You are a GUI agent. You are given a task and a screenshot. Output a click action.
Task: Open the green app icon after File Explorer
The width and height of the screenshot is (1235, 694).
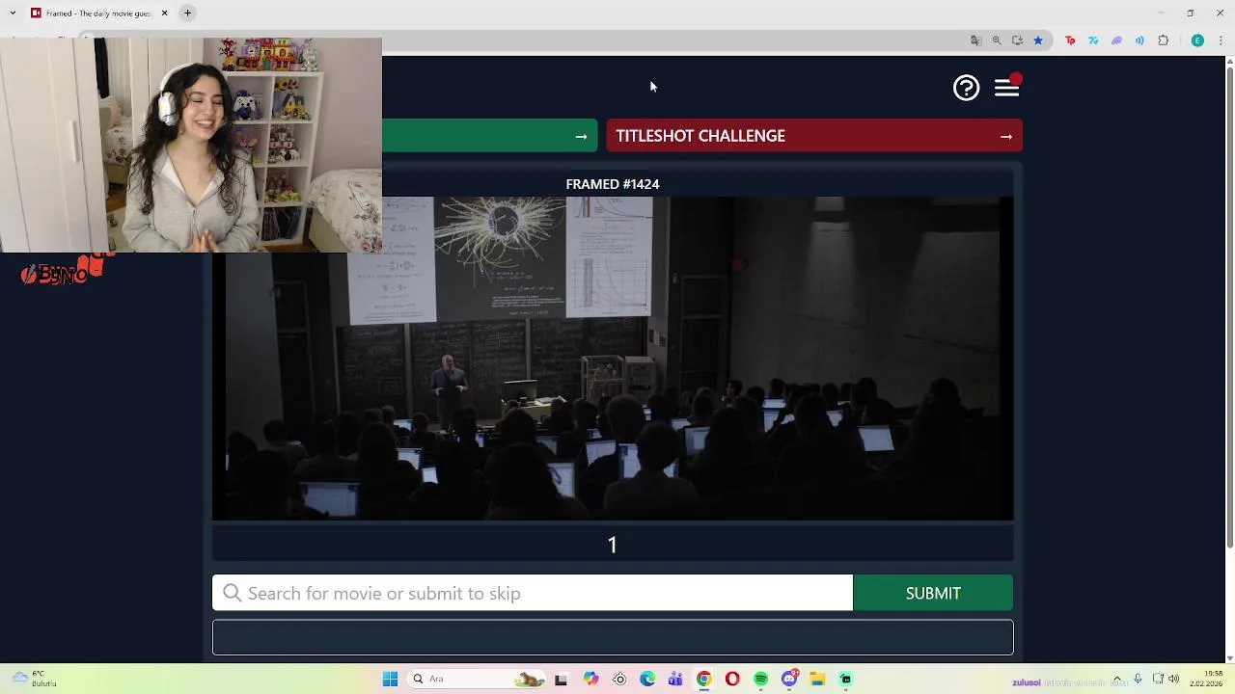pos(846,680)
